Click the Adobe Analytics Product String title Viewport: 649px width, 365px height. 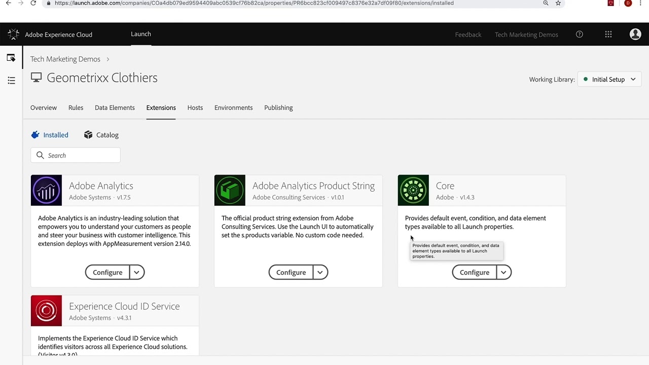313,186
